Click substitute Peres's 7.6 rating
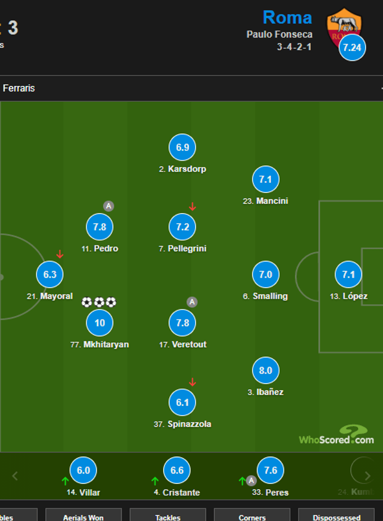The height and width of the screenshot is (521, 383). coord(271,470)
